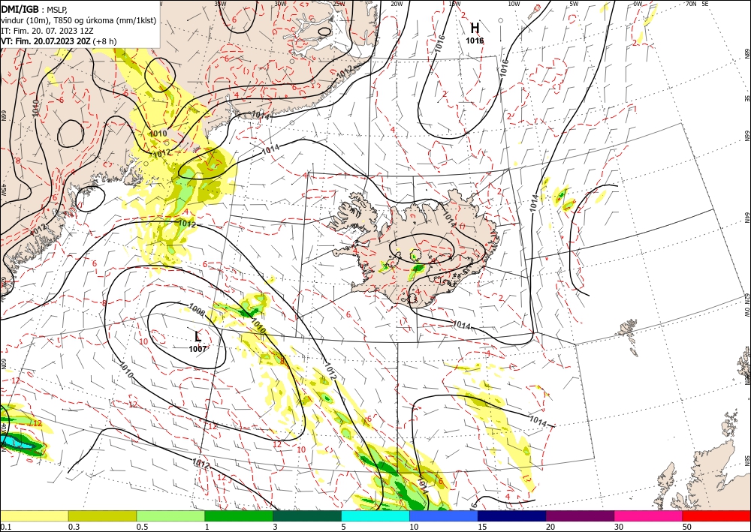
Task: Click the 'H' high pressure symbol
Action: [475, 29]
